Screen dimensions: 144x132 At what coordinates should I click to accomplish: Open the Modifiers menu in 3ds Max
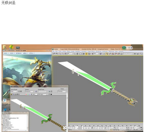[78, 51]
